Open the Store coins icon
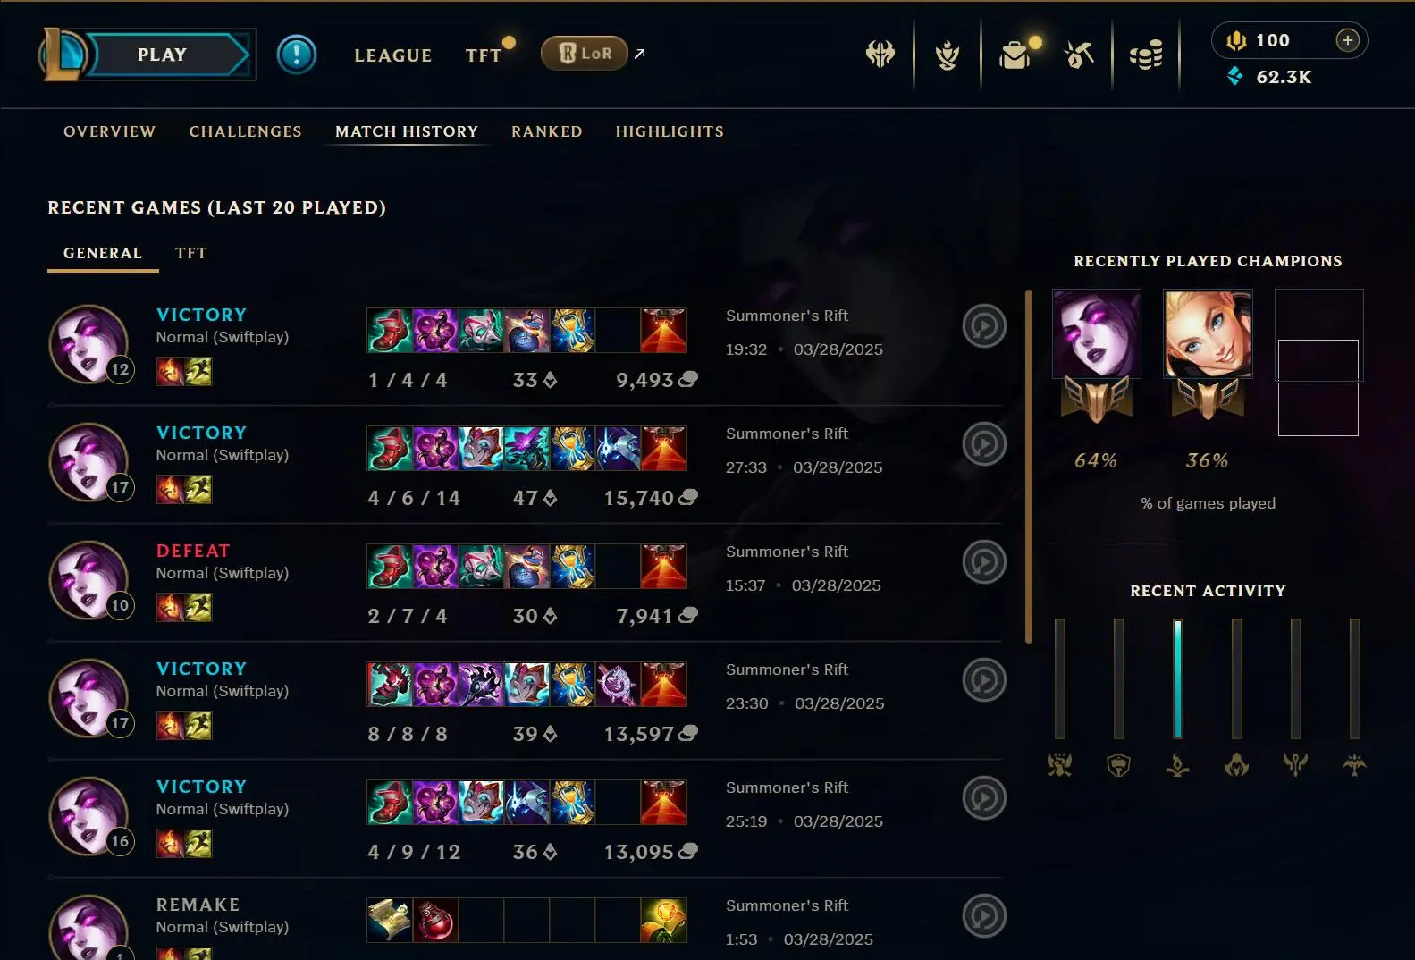Viewport: 1415px width, 960px height. [x=1146, y=55]
